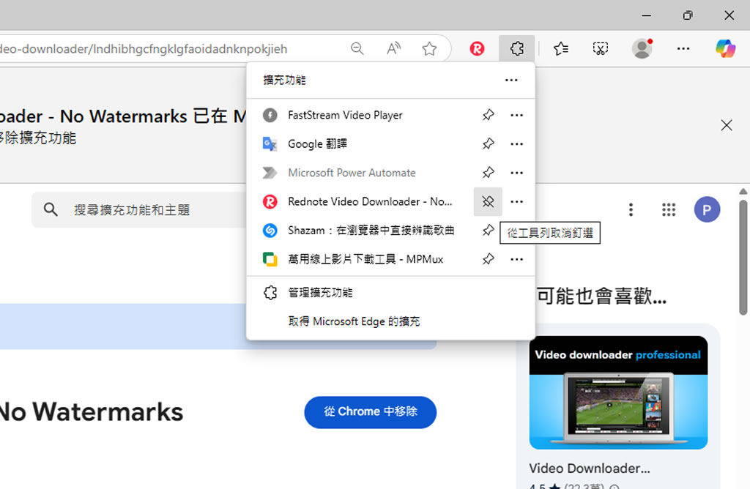Restore down the browser window

[x=687, y=15]
